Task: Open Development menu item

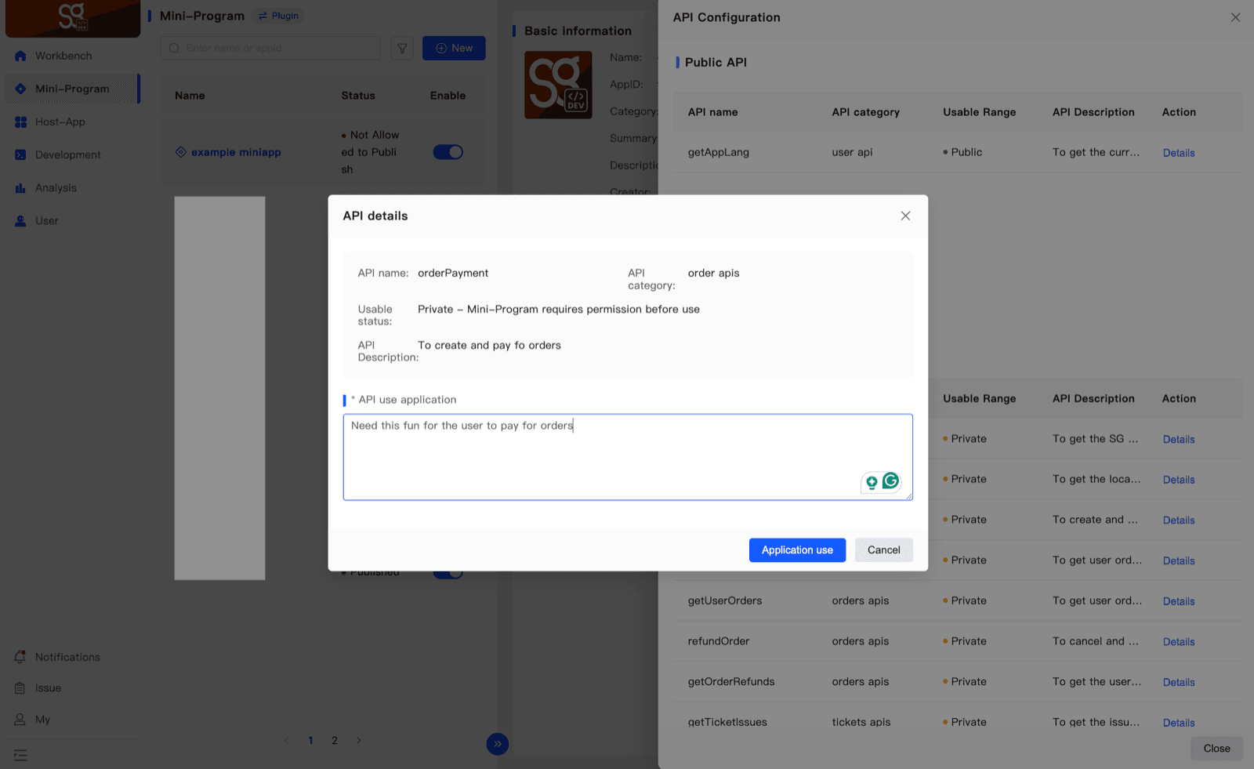Action: pyautogui.click(x=72, y=154)
